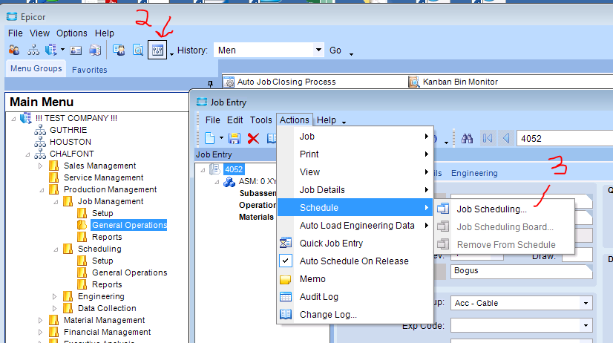Click the red X delete icon in Job Entry

[x=253, y=138]
